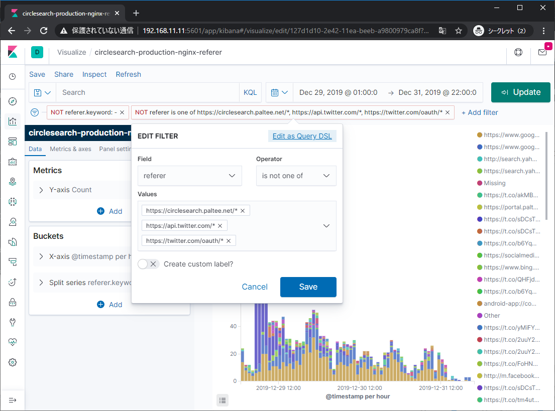Expand the Y-axis Count metric

(x=41, y=190)
